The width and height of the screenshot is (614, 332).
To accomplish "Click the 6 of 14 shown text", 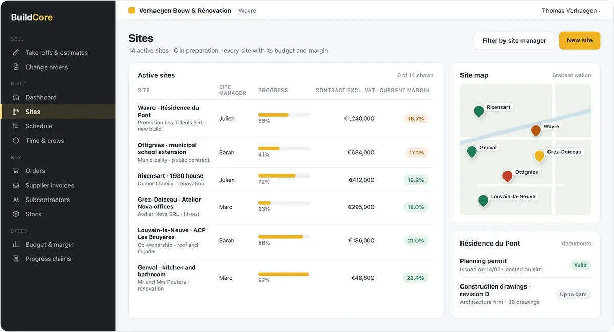I will tap(415, 75).
